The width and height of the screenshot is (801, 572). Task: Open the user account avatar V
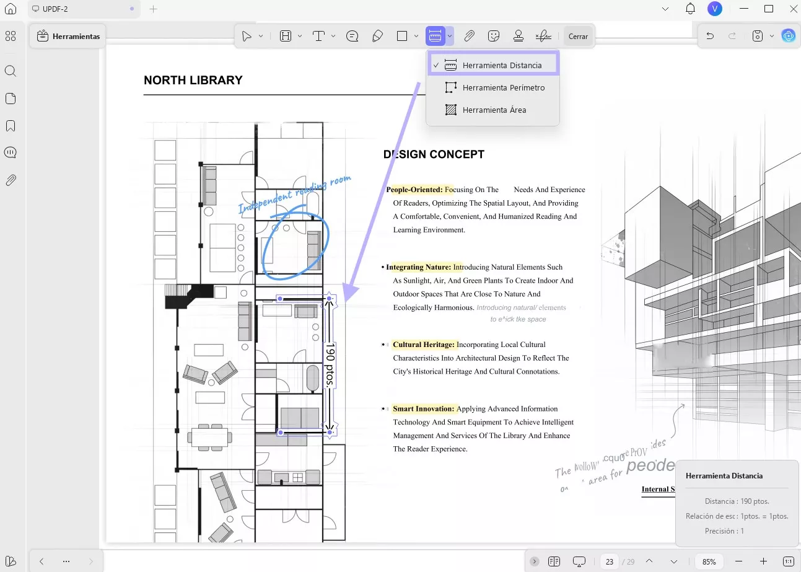click(x=715, y=9)
